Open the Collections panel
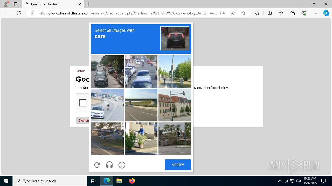 [x=293, y=13]
